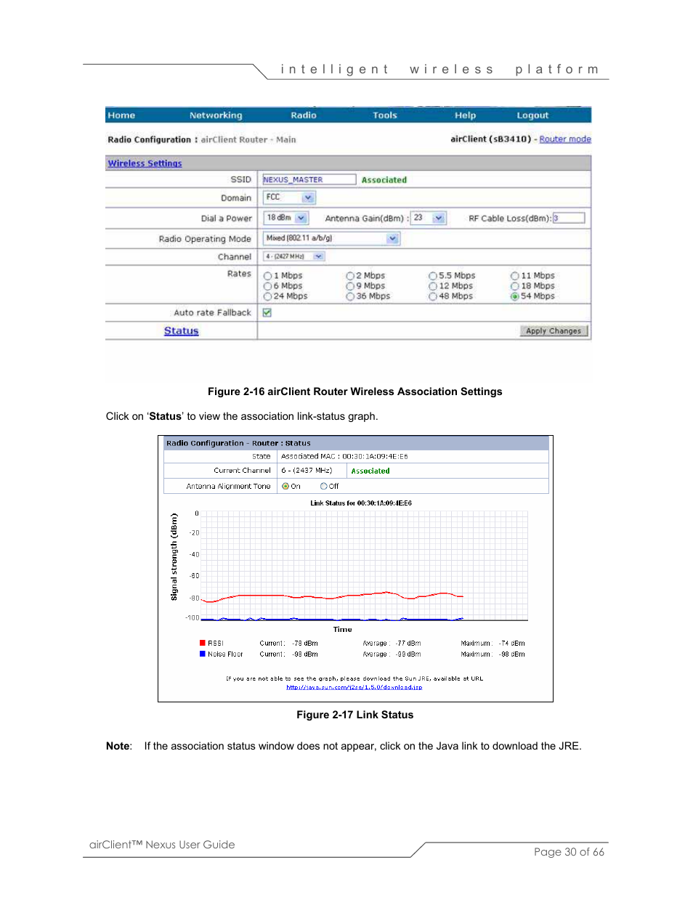Select the 2 Mbps rate
Screen dimensions: 693x897
point(350,276)
